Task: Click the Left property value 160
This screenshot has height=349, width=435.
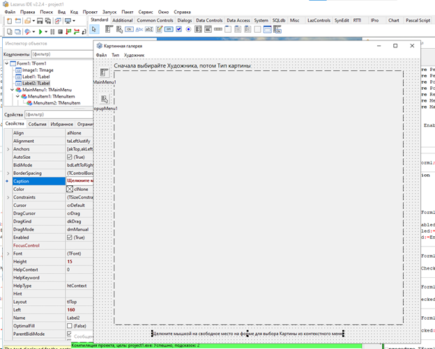Action: tap(71, 309)
